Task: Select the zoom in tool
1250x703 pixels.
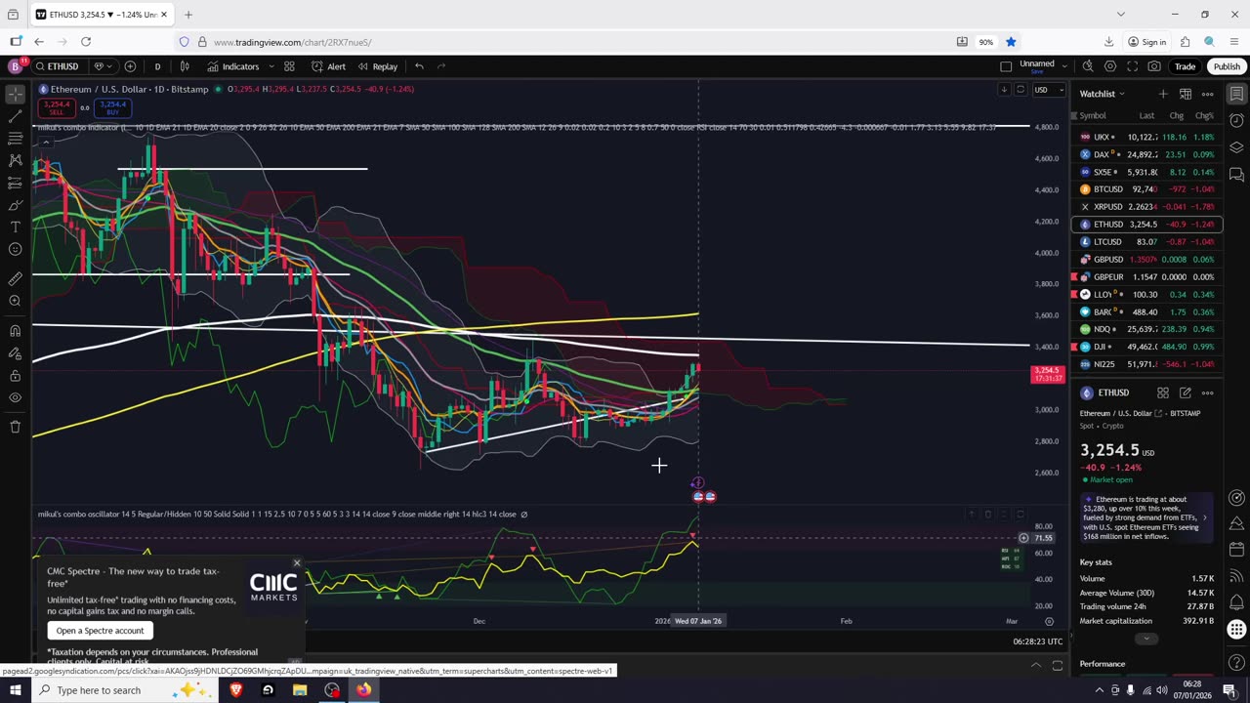Action: (15, 301)
